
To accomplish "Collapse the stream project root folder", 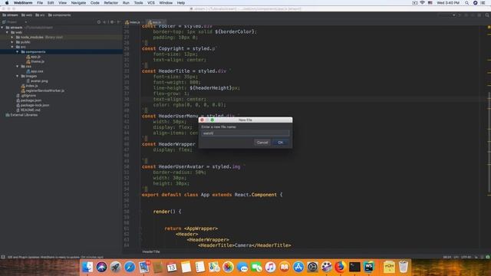I will pyautogui.click(x=2, y=28).
